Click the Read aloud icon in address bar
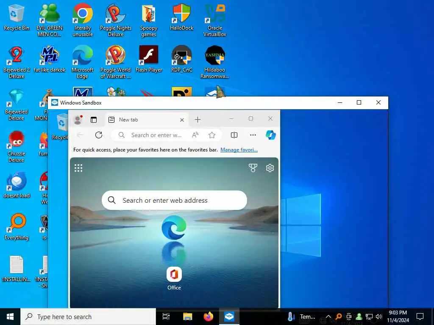This screenshot has height=325, width=434. [x=195, y=135]
